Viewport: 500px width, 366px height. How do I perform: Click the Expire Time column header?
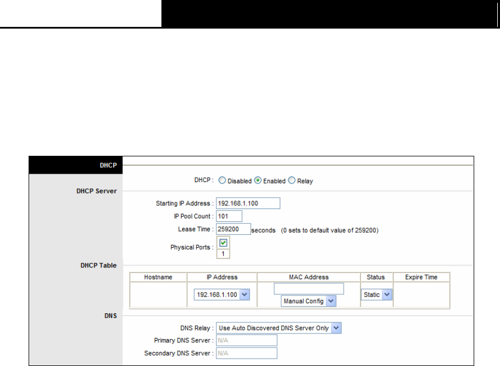[x=421, y=277]
